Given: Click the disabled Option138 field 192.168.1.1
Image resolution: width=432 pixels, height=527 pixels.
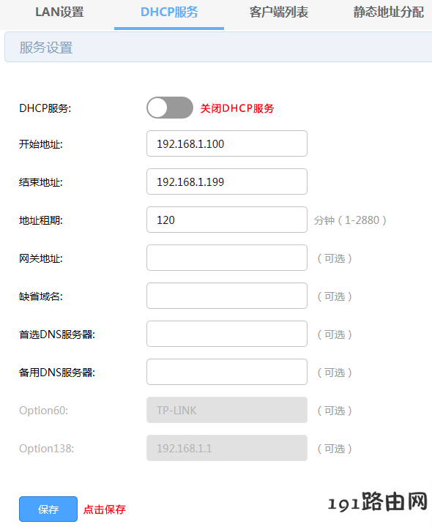Looking at the screenshot, I should (x=227, y=448).
